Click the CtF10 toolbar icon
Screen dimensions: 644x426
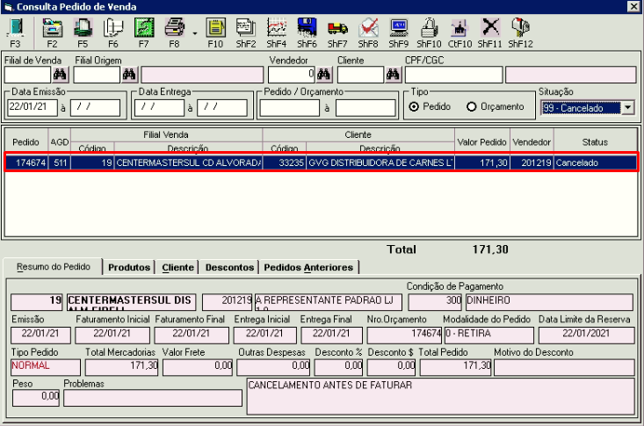point(459,28)
